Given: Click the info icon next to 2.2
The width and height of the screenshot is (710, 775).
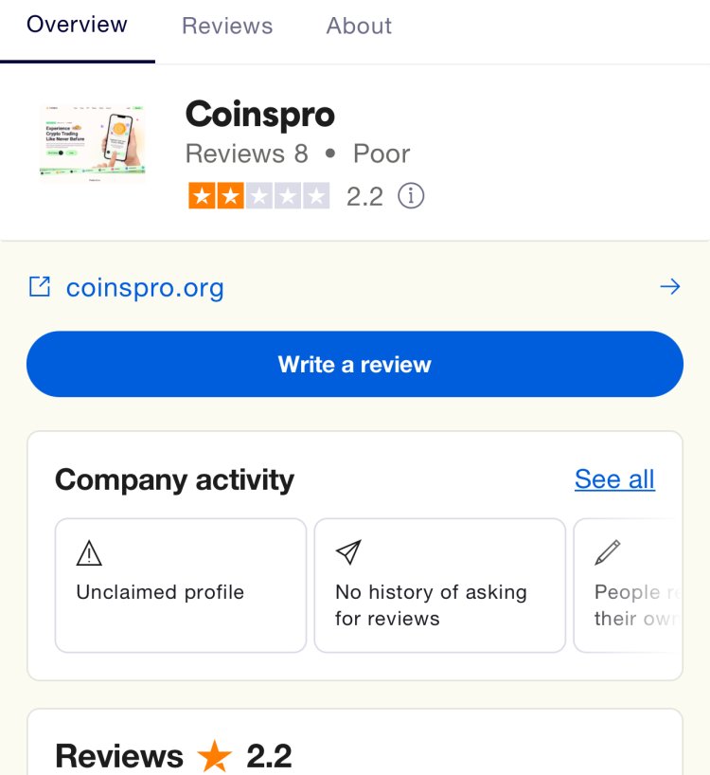Looking at the screenshot, I should coord(411,196).
